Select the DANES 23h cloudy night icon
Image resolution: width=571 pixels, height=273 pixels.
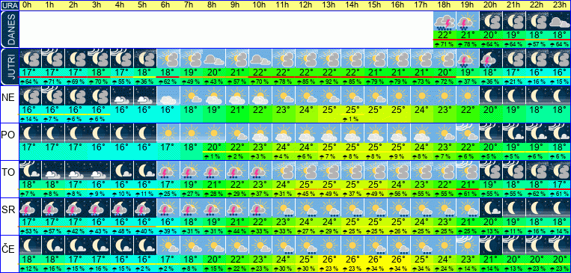coord(559,21)
